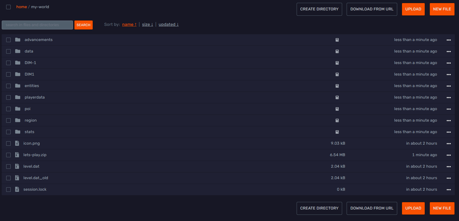Open actions menu for entities folder
The height and width of the screenshot is (221, 459).
(x=449, y=86)
